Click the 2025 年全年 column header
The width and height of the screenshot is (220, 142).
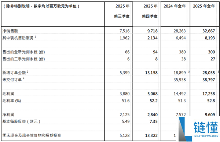click(x=204, y=6)
